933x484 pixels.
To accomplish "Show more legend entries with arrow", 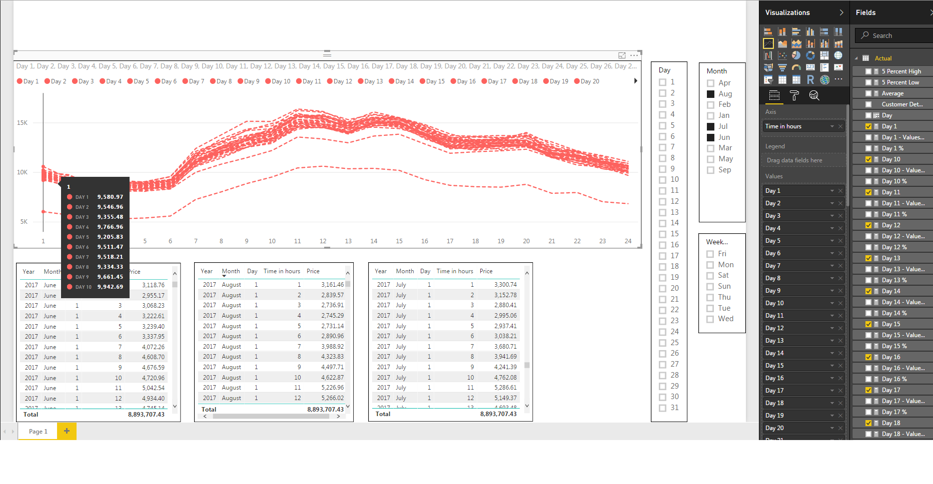I will click(636, 81).
